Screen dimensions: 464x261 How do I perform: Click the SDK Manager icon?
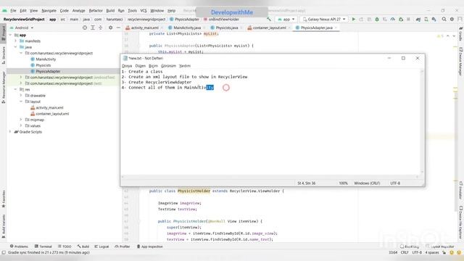434,20
